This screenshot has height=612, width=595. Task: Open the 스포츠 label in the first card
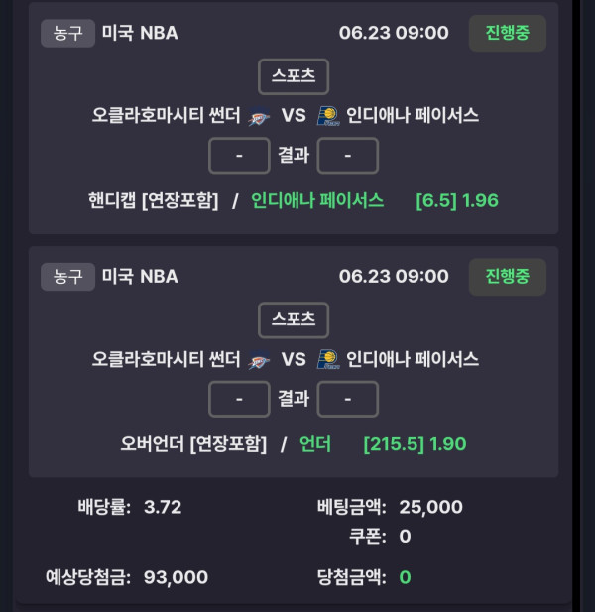click(294, 76)
